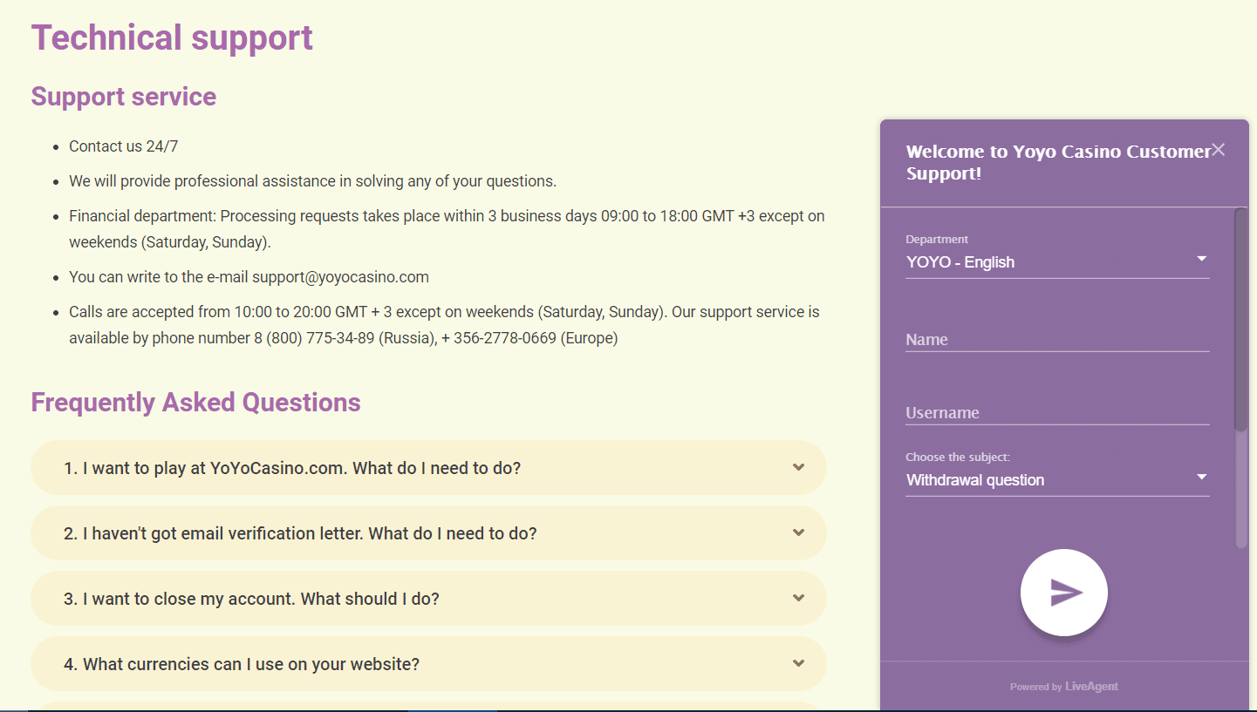The width and height of the screenshot is (1257, 712).
Task: Open 'I want to close my account' question
Action: pos(251,599)
